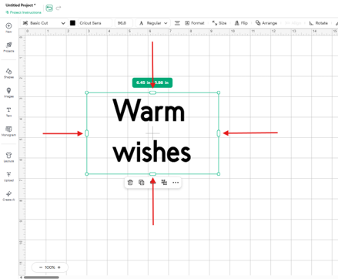Image resolution: width=338 pixels, height=279 pixels.
Task: Open the Projects panel
Action: coord(8,47)
